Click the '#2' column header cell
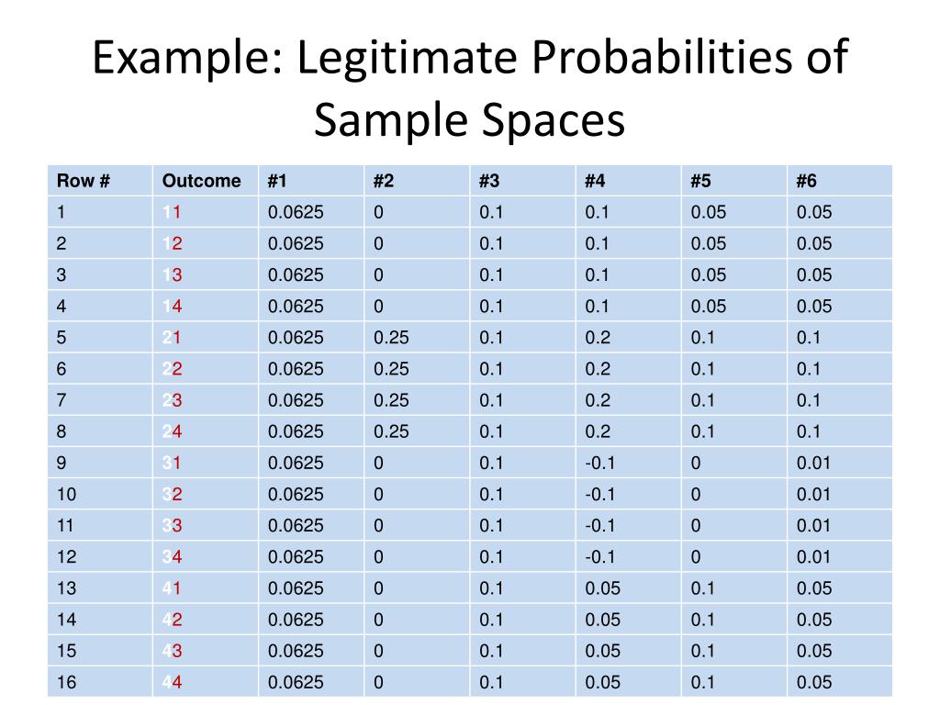This screenshot has width=940, height=705. 384,181
